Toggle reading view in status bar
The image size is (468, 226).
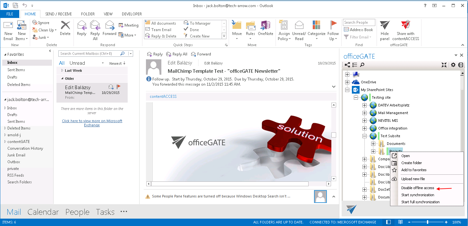(400, 222)
